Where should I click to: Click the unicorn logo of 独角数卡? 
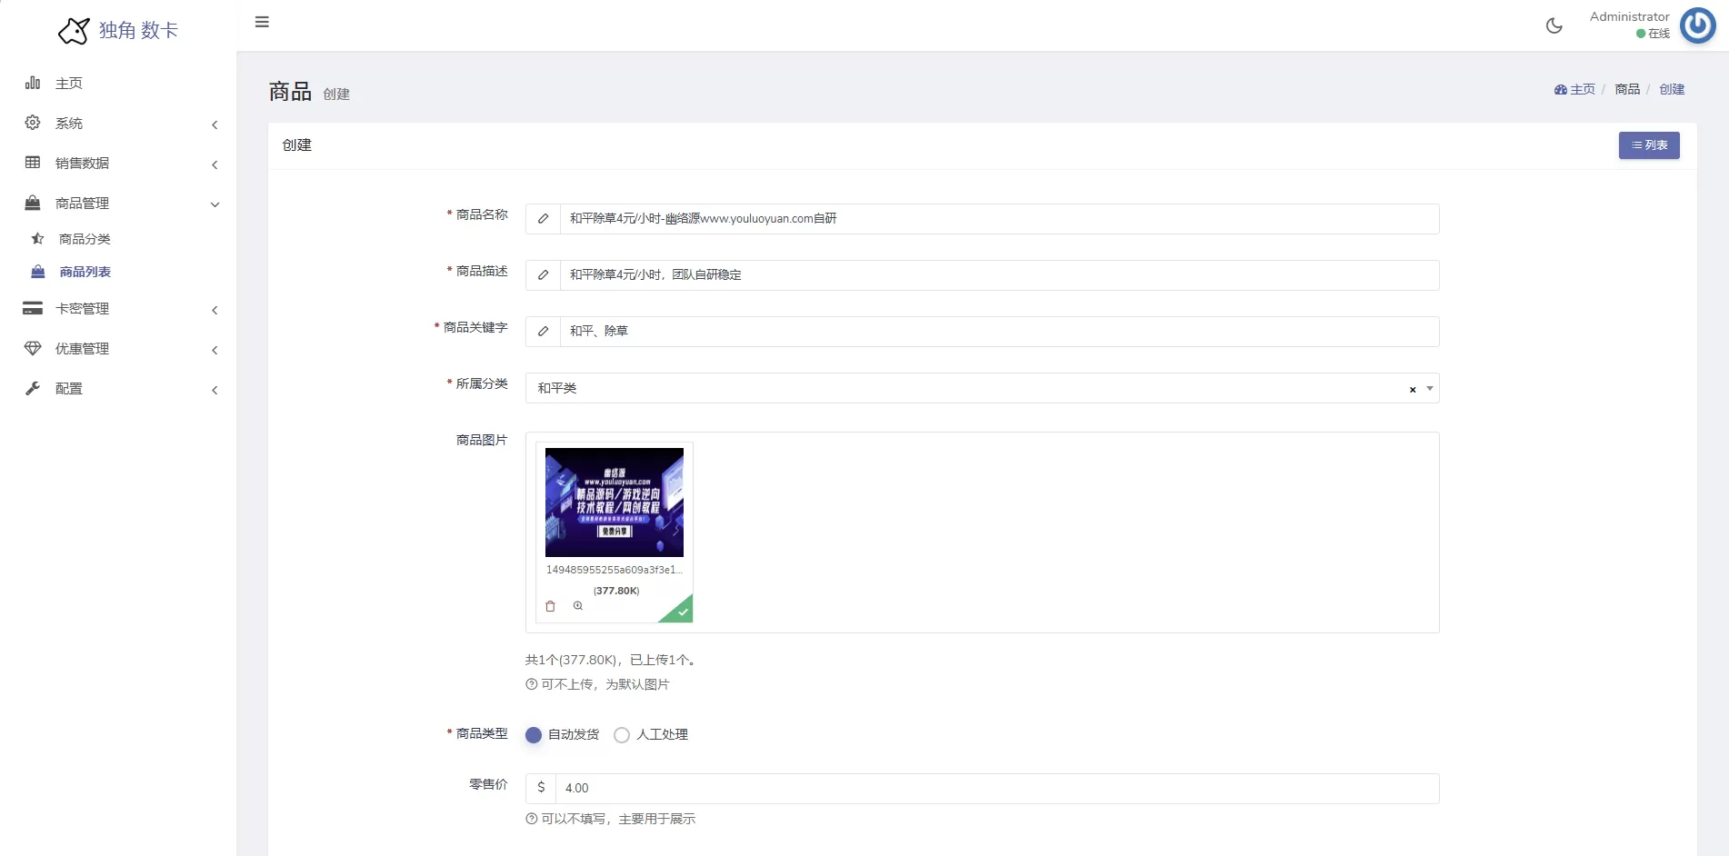(x=74, y=31)
